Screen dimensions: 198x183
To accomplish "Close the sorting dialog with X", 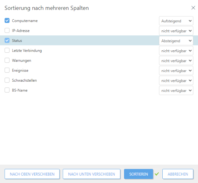I will pos(193,8).
